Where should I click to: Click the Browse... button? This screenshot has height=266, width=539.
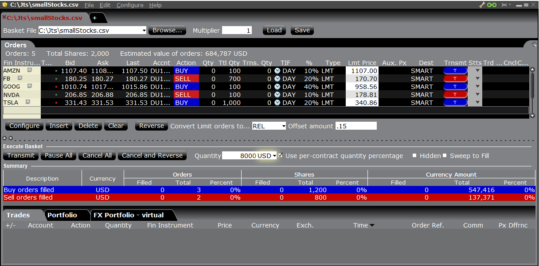coord(167,31)
